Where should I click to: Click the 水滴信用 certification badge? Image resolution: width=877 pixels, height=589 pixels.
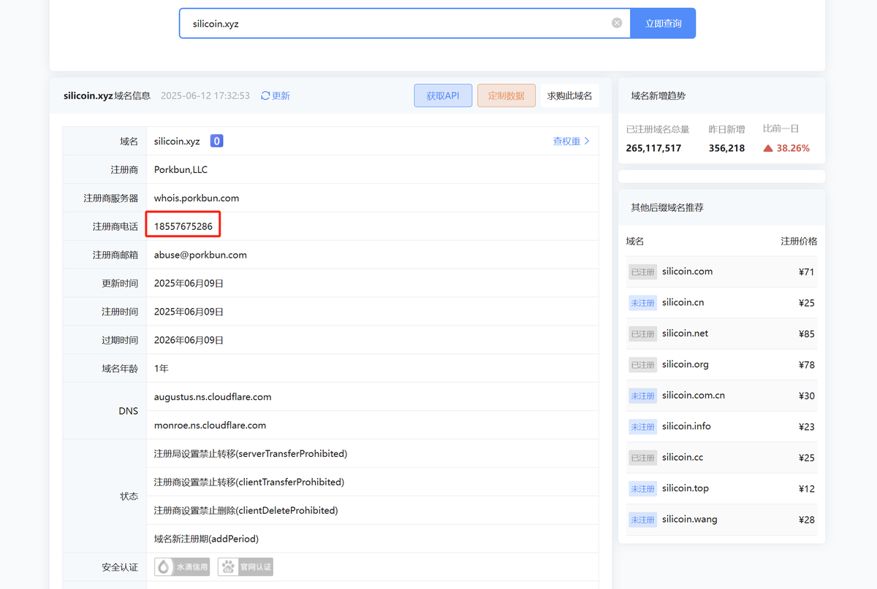tap(182, 566)
